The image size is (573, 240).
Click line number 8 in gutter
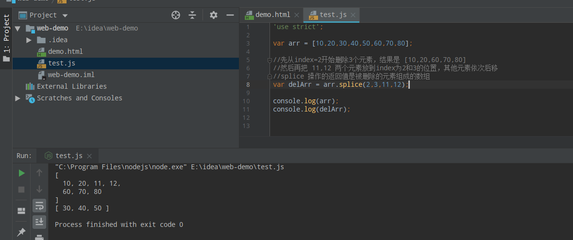click(248, 85)
